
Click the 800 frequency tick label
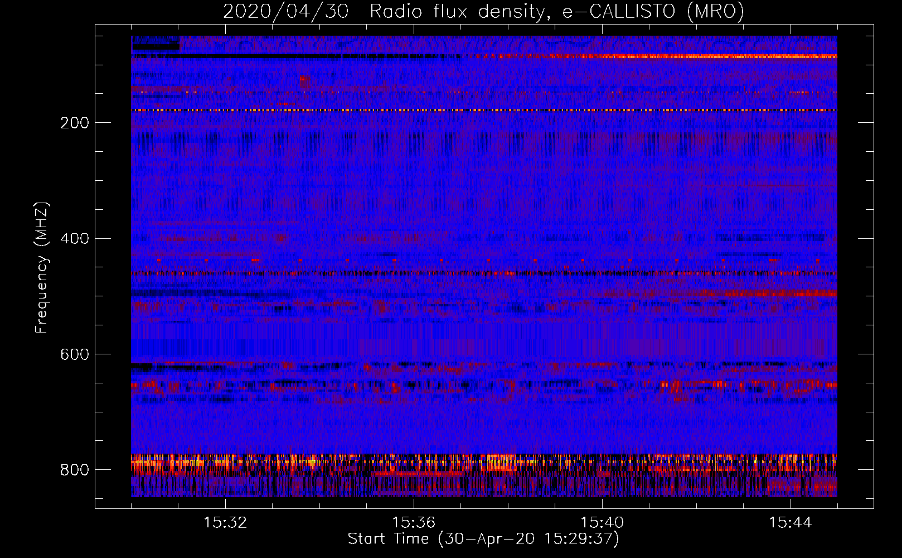pyautogui.click(x=75, y=470)
